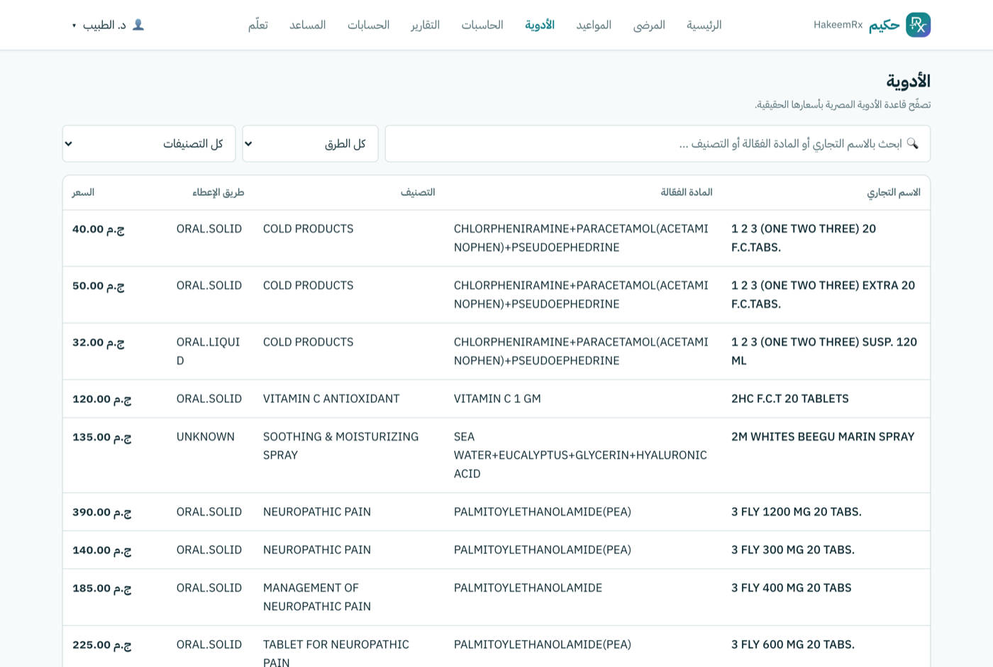Click SOOTHING & MOISTURIZING SPRAY category cell

coord(340,446)
